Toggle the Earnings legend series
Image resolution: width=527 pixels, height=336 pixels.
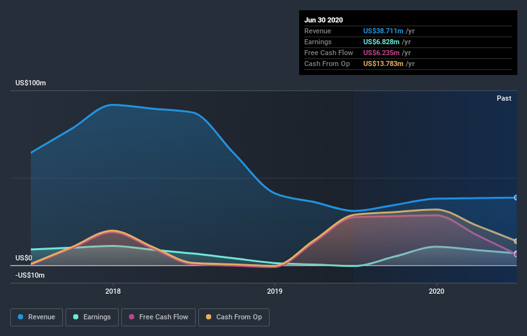click(92, 317)
